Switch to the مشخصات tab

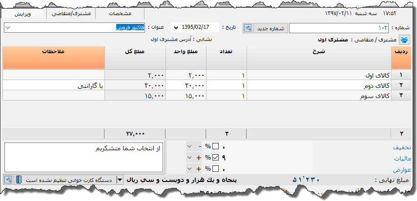pyautogui.click(x=120, y=14)
